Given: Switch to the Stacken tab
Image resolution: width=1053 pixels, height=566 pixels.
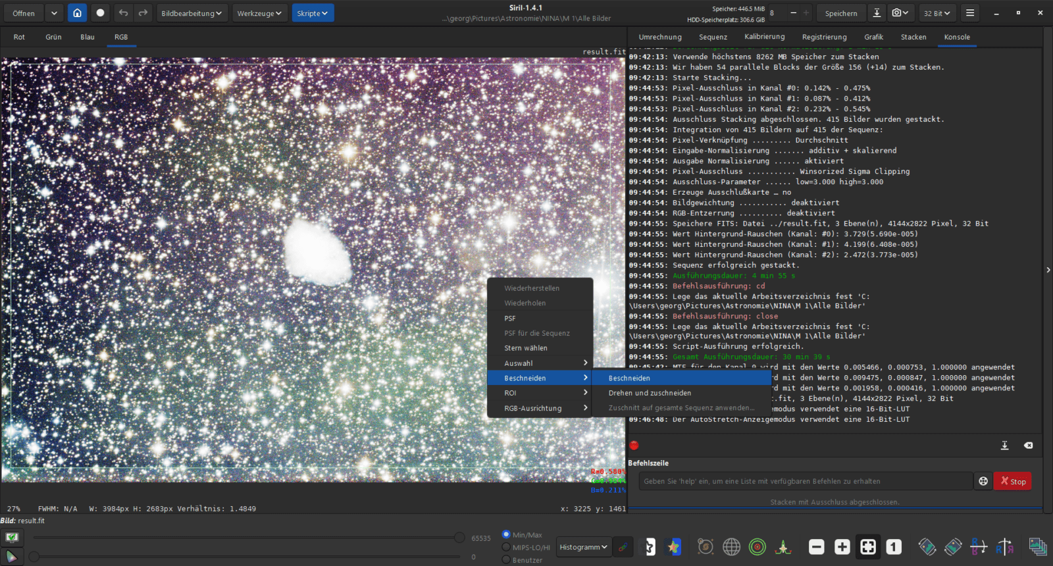Looking at the screenshot, I should click(913, 37).
